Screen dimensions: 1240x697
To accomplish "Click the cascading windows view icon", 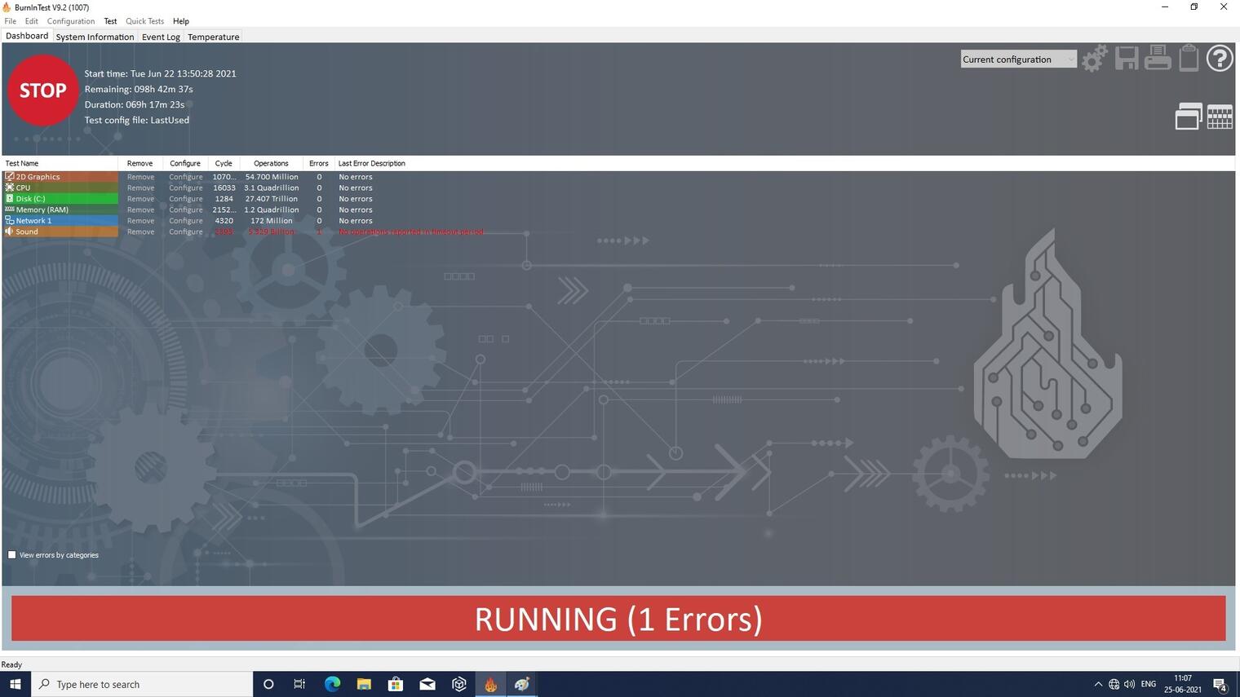I will [x=1189, y=117].
